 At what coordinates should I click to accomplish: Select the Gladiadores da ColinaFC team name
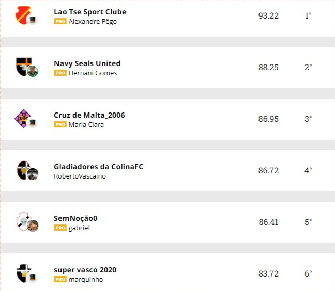click(98, 167)
